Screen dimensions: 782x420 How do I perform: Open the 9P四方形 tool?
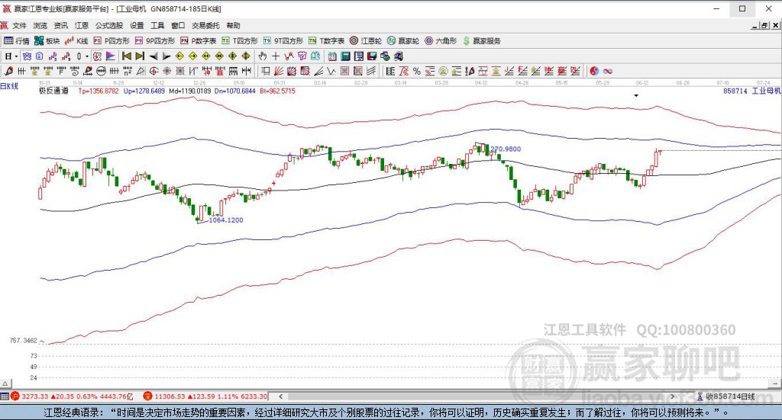[x=154, y=41]
